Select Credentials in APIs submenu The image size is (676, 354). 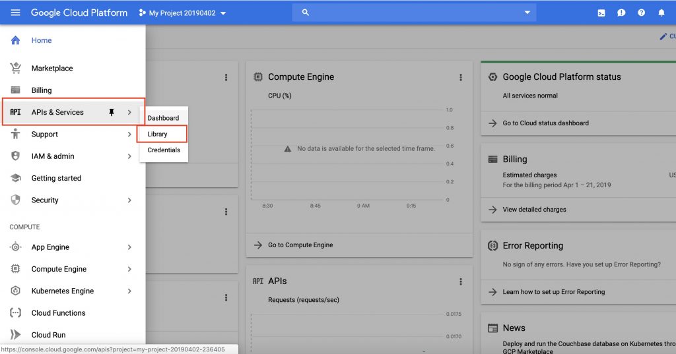164,150
